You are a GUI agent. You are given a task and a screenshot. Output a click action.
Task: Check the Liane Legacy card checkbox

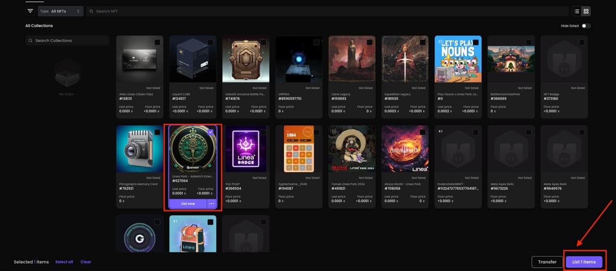click(x=370, y=43)
